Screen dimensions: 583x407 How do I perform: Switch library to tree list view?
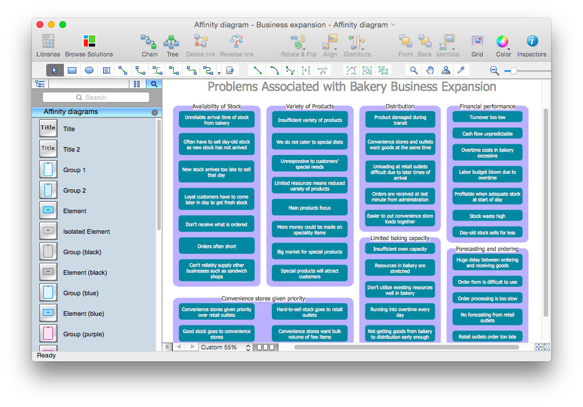tap(40, 84)
